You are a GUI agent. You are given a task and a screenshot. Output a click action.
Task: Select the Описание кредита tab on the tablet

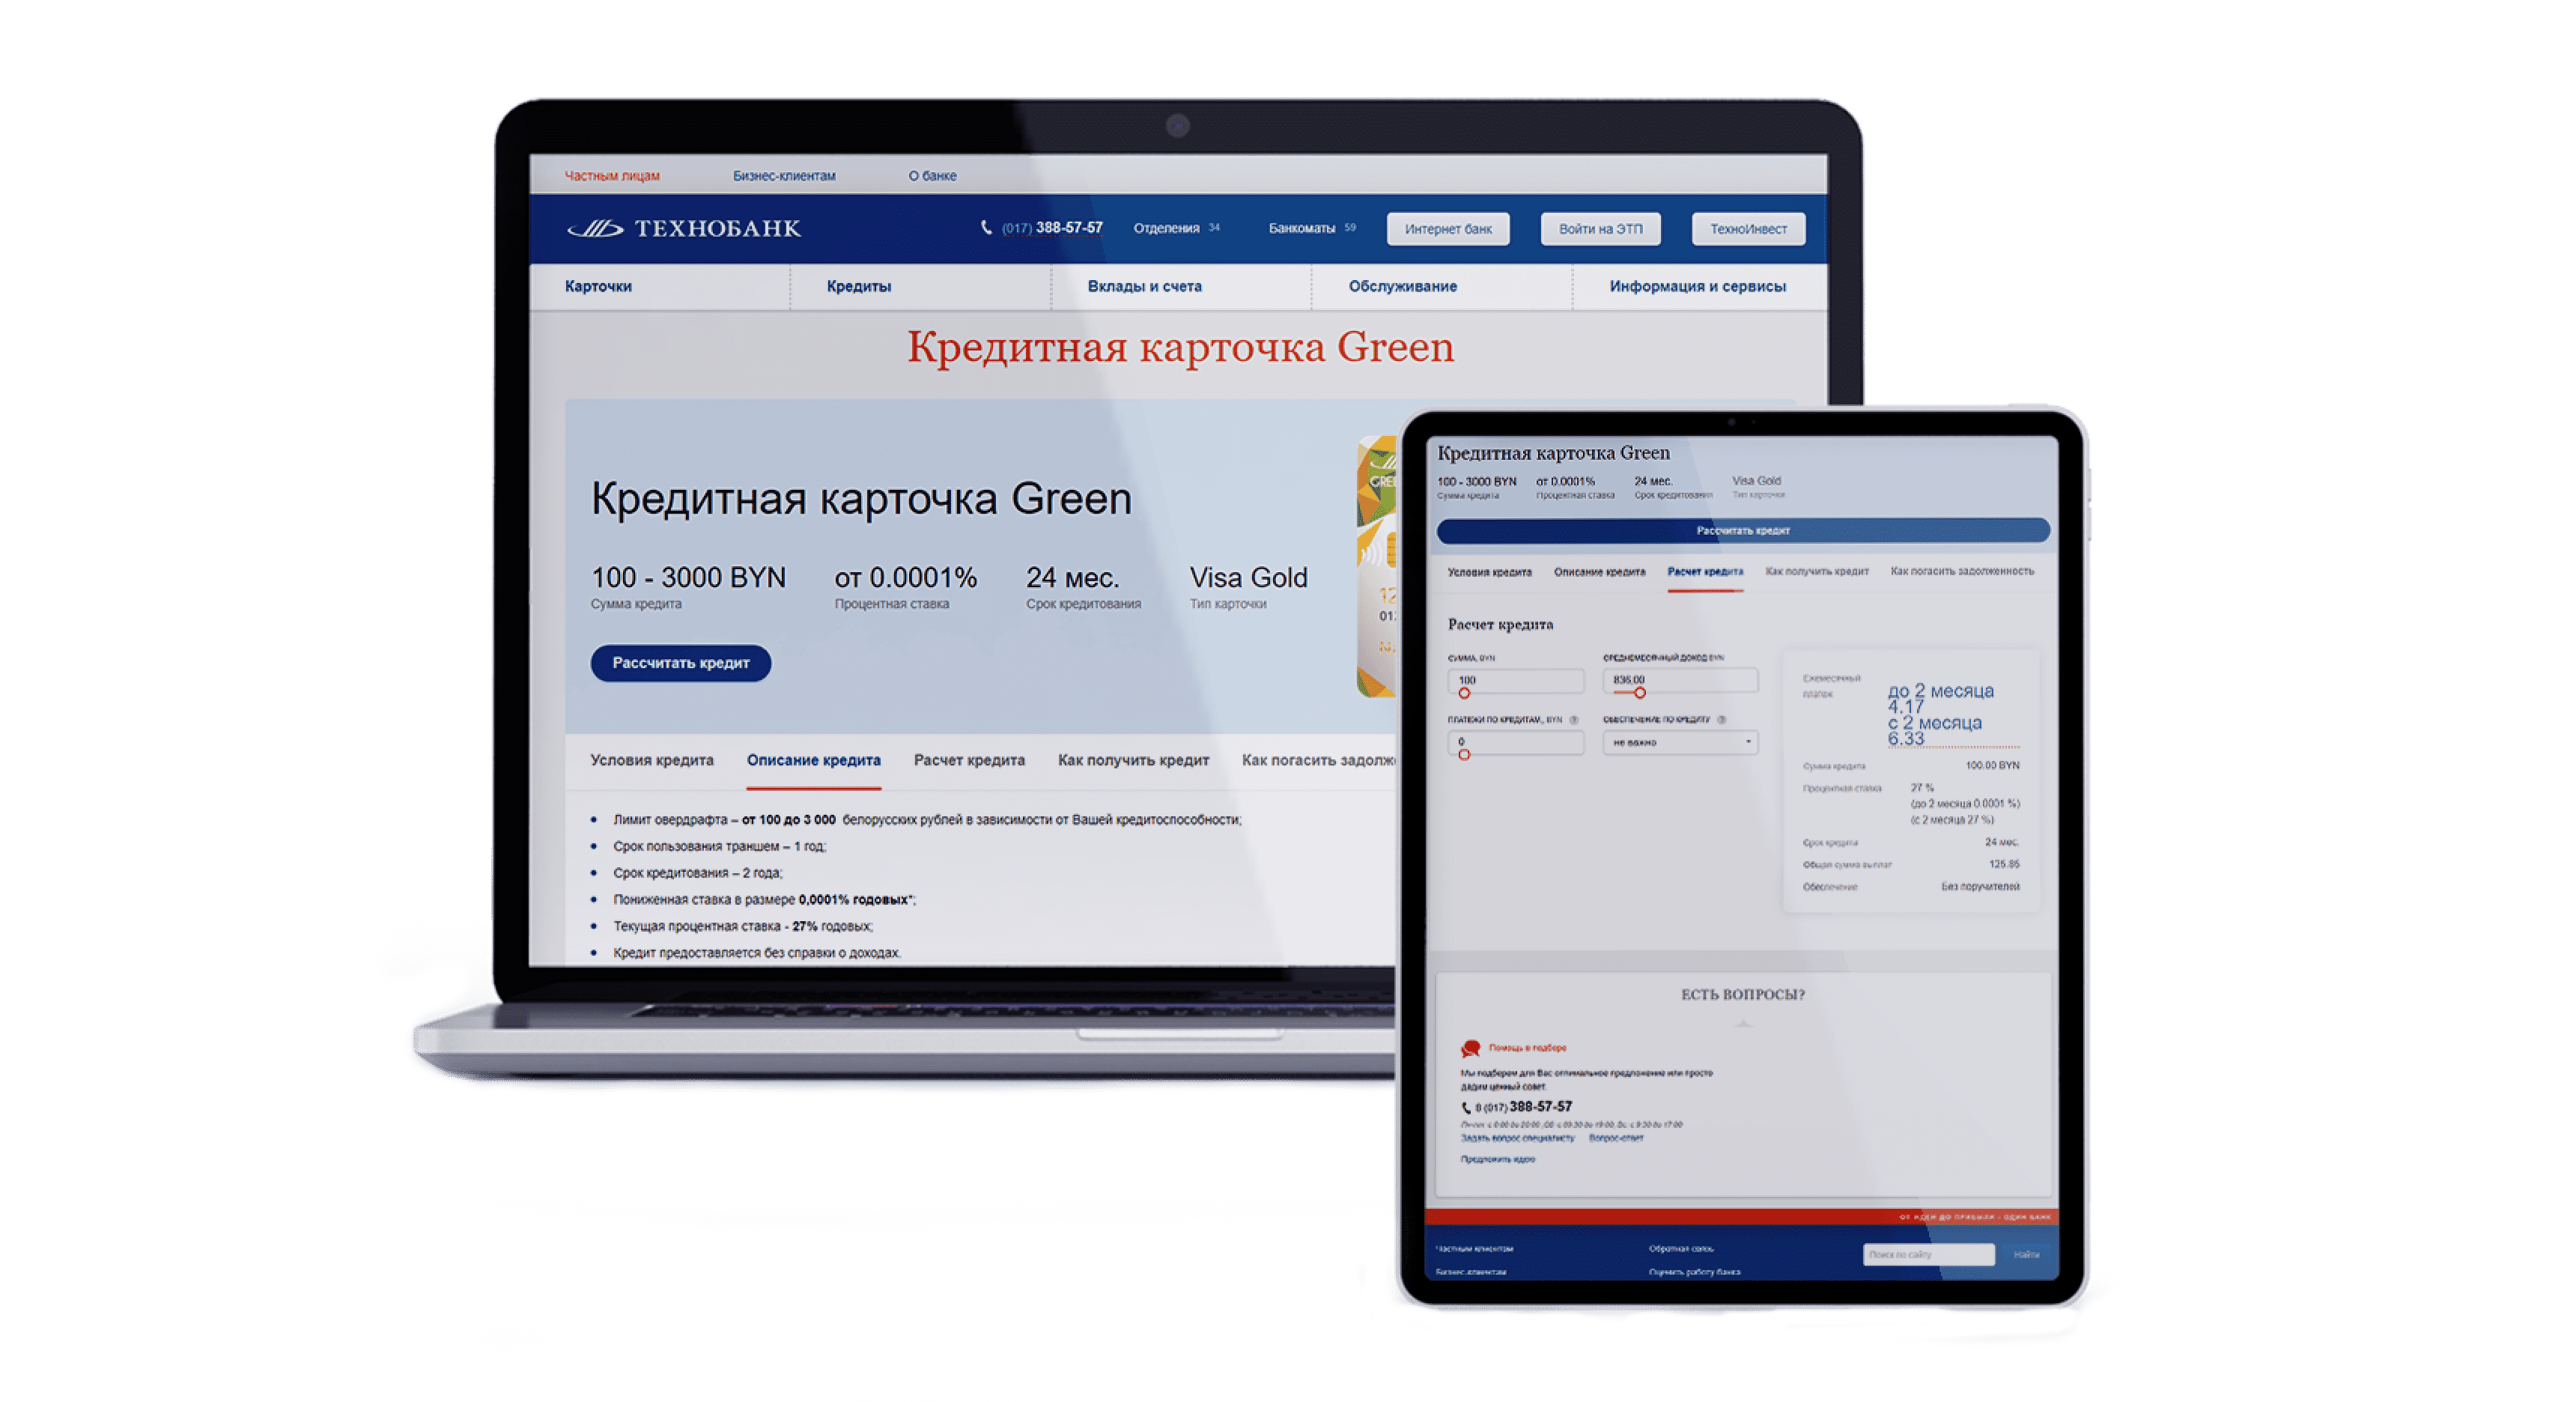1599,572
